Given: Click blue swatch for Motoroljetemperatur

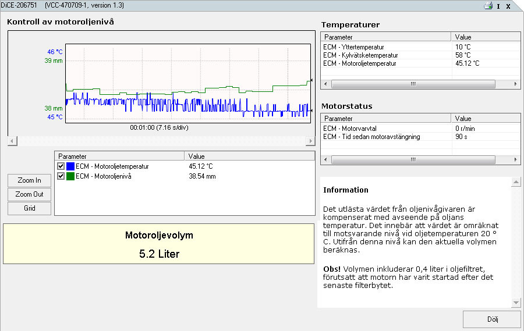Looking at the screenshot, I should [70, 166].
